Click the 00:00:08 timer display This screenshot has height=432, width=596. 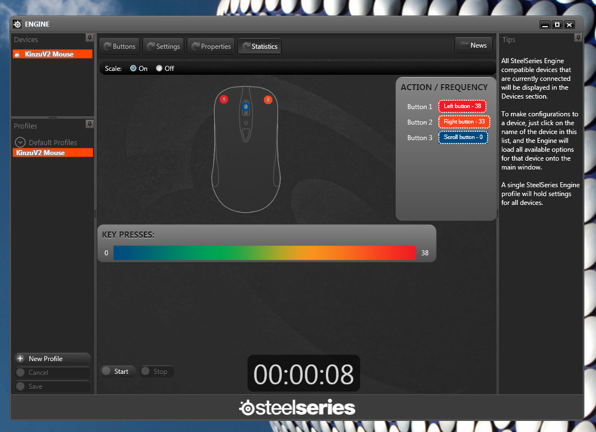[x=303, y=373]
